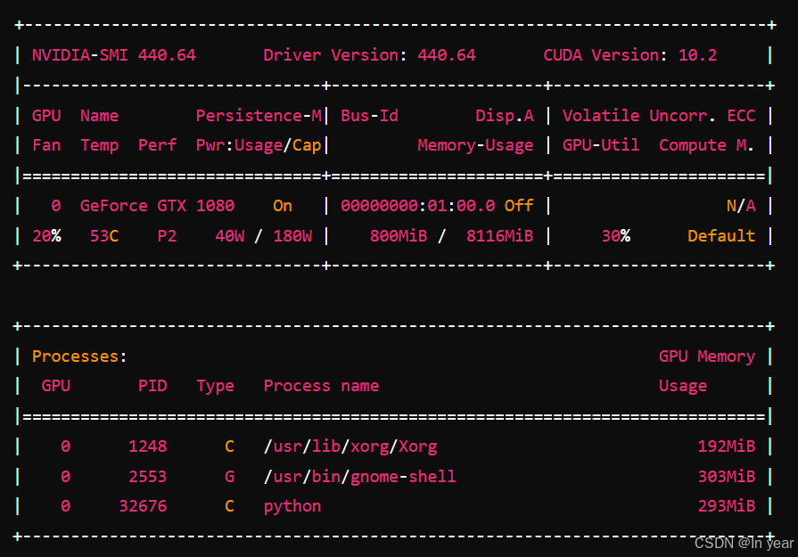798x557 pixels.
Task: Click the type 'C' in the Xorg row
Action: click(229, 446)
